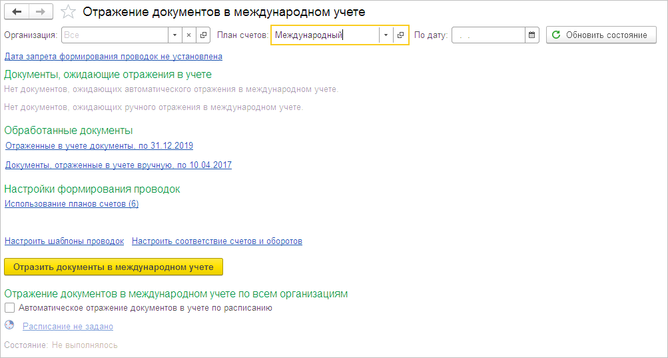Open Дата запрета формирования проводок link
668x358 pixels.
(113, 56)
